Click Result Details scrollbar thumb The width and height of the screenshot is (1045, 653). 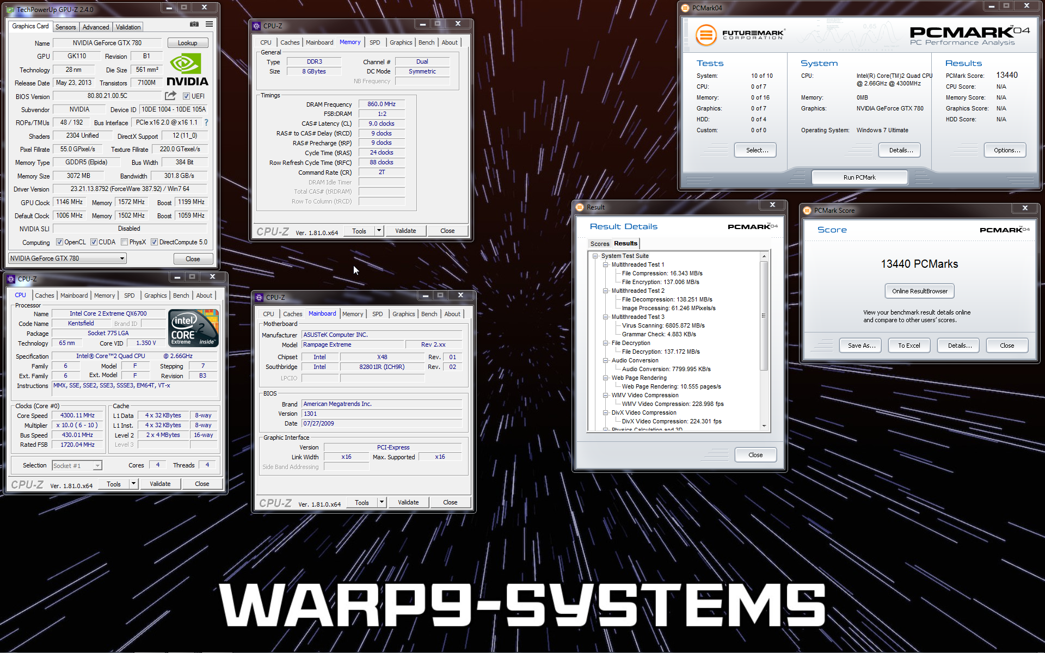[x=764, y=316]
